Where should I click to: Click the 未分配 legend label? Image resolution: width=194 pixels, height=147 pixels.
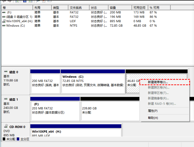tap(11, 139)
